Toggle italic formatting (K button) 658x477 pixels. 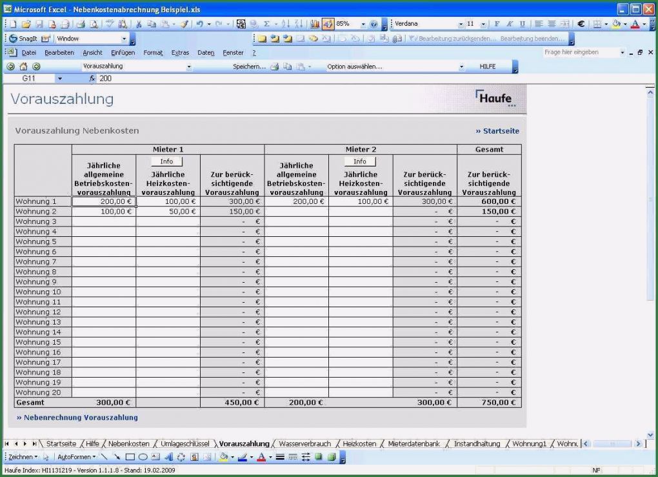click(x=509, y=24)
